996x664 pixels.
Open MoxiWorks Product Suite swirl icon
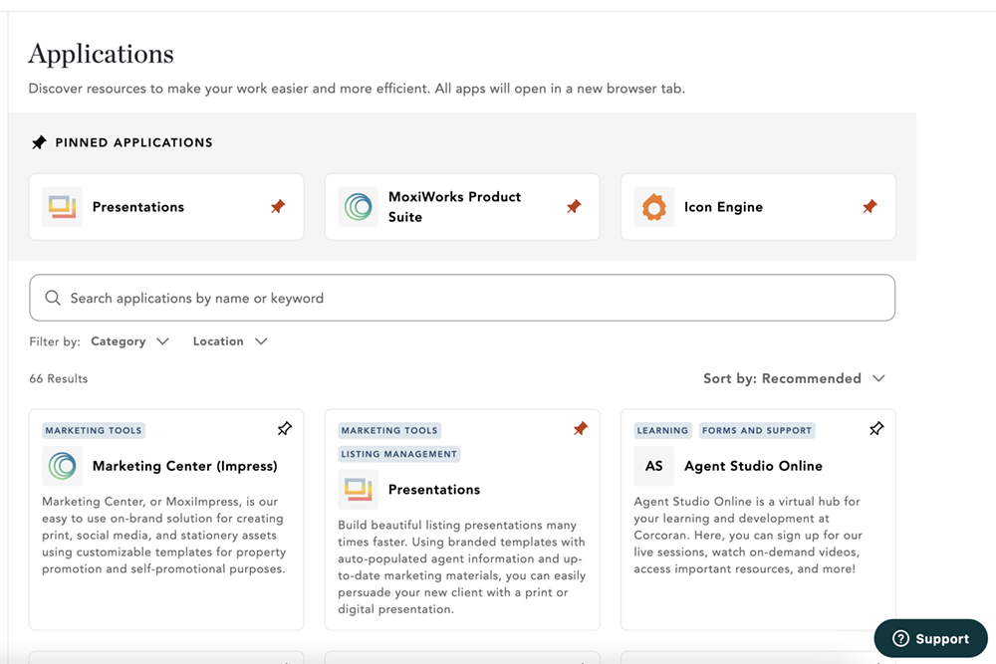click(x=359, y=207)
